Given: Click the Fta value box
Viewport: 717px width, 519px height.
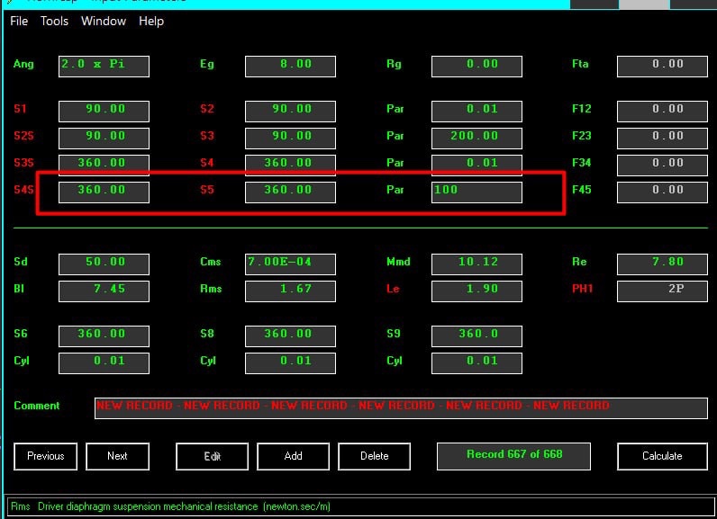Looking at the screenshot, I should coord(662,67).
